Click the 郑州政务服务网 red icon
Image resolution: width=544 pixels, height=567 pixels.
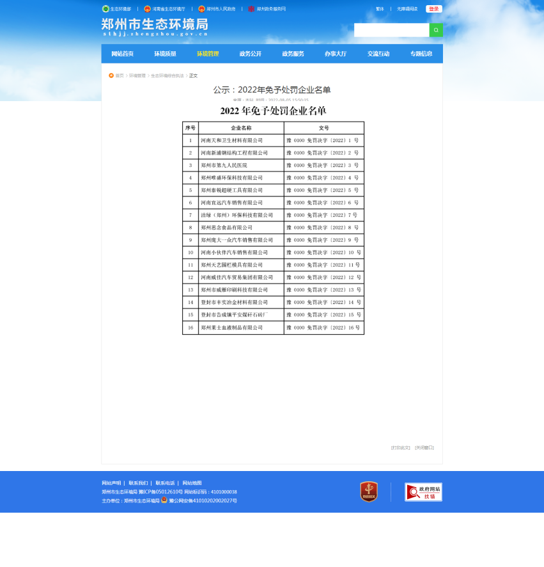(x=251, y=9)
